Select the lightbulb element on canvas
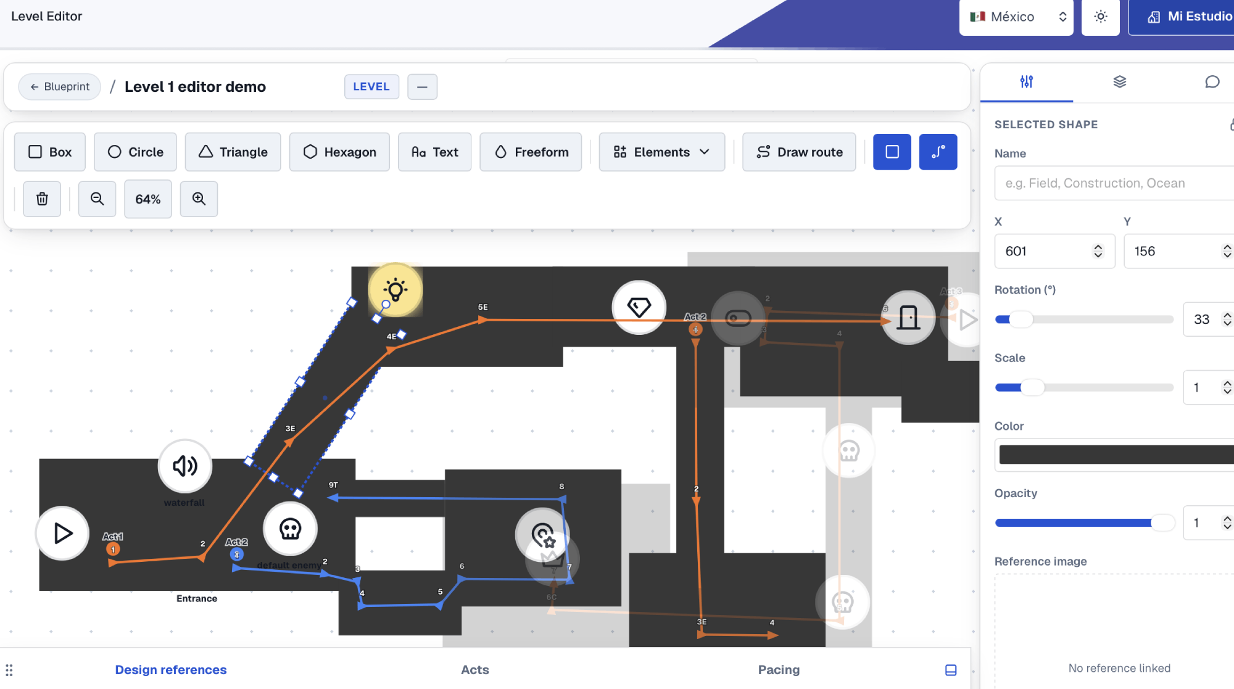Screen dimensions: 1234x689 pos(395,290)
